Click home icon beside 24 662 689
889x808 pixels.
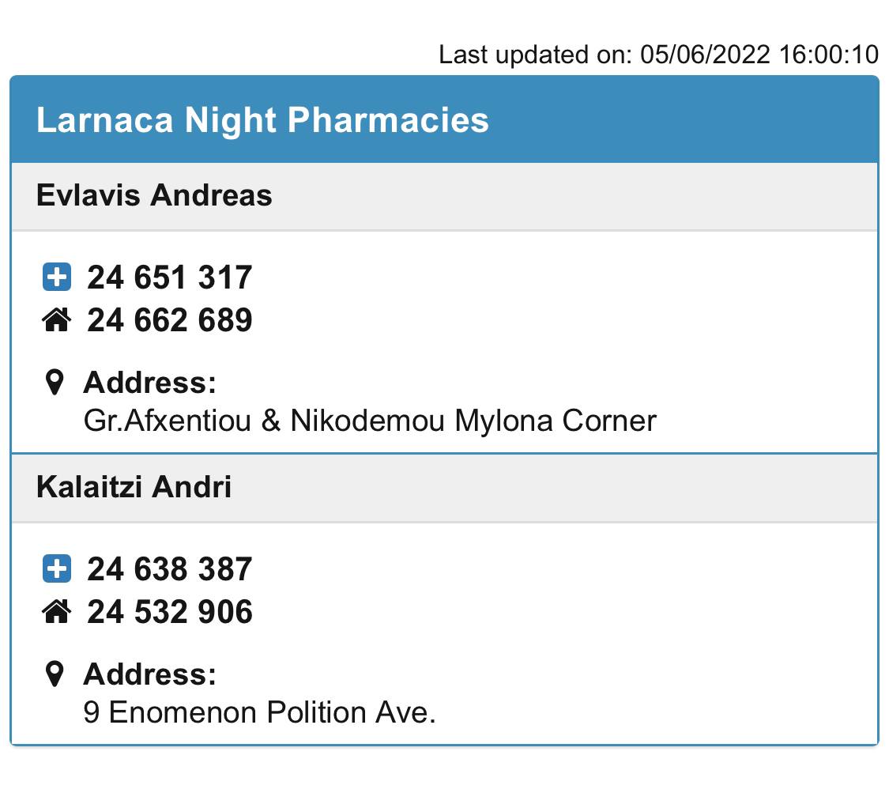tap(56, 320)
